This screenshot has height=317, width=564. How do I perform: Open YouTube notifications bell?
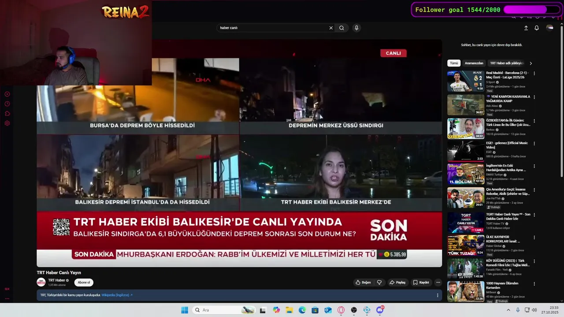tap(537, 28)
